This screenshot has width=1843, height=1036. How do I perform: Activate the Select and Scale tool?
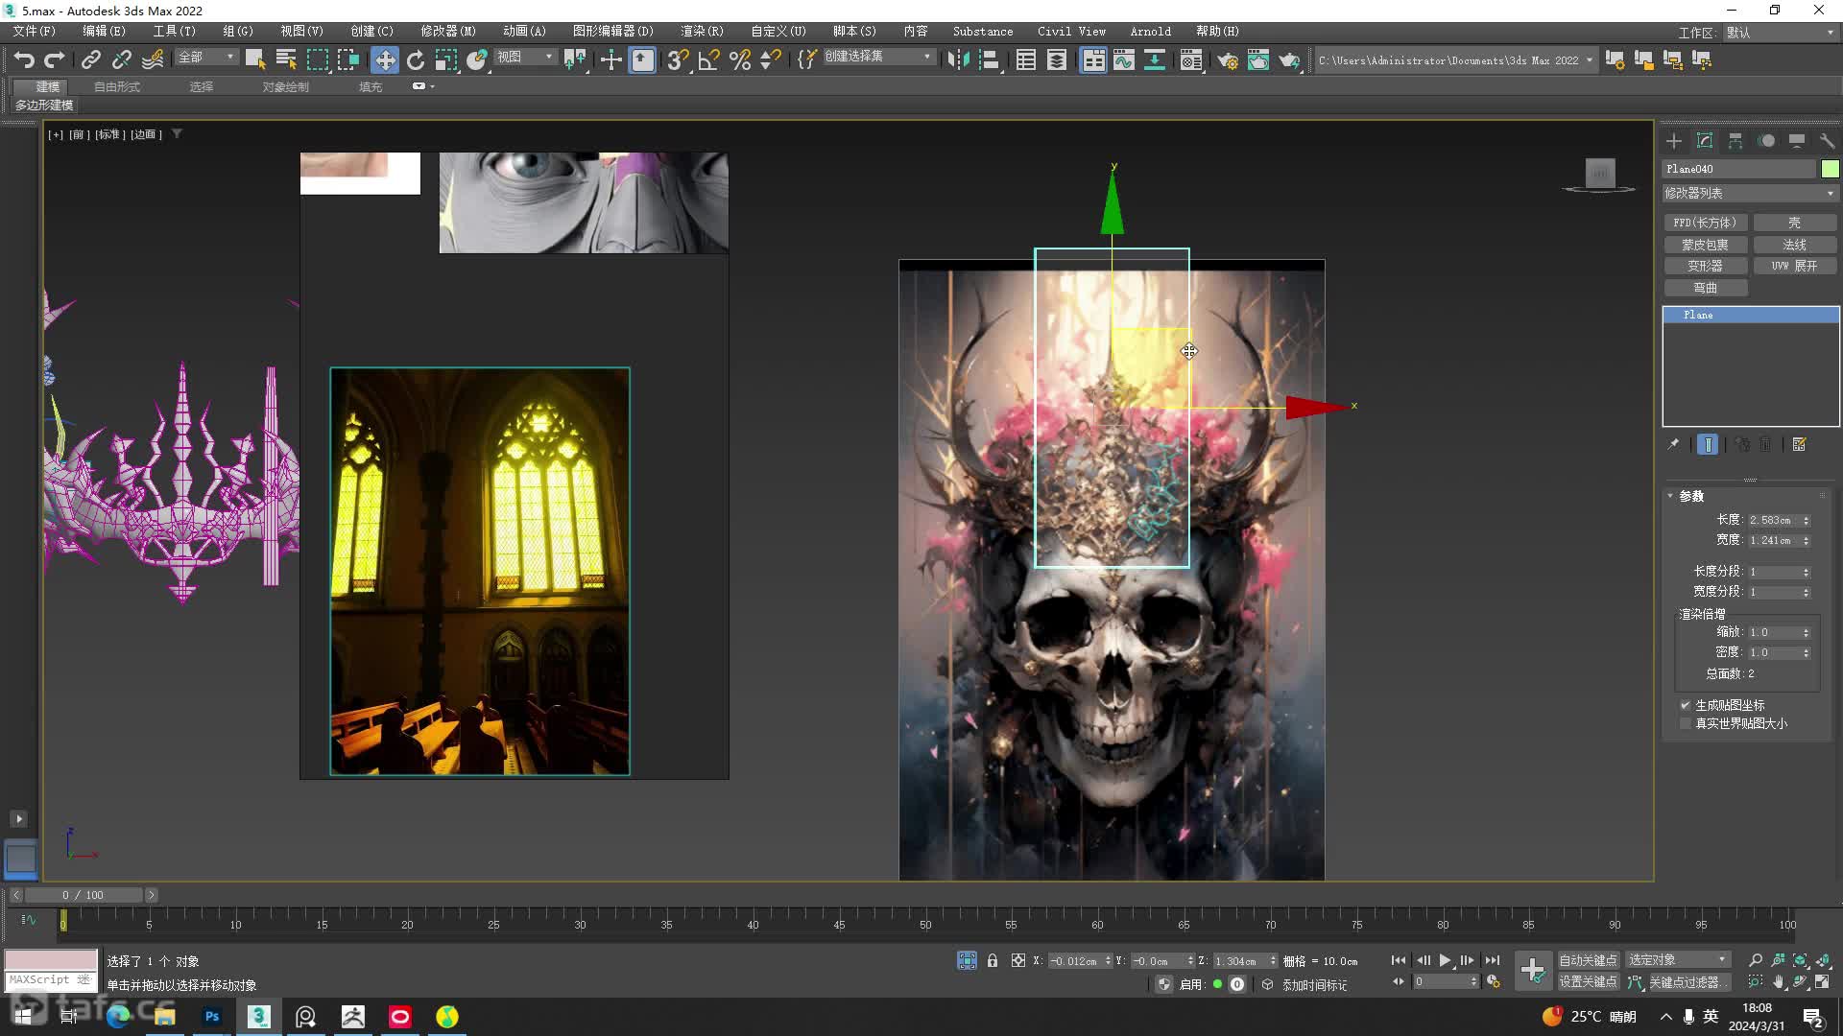tap(446, 59)
